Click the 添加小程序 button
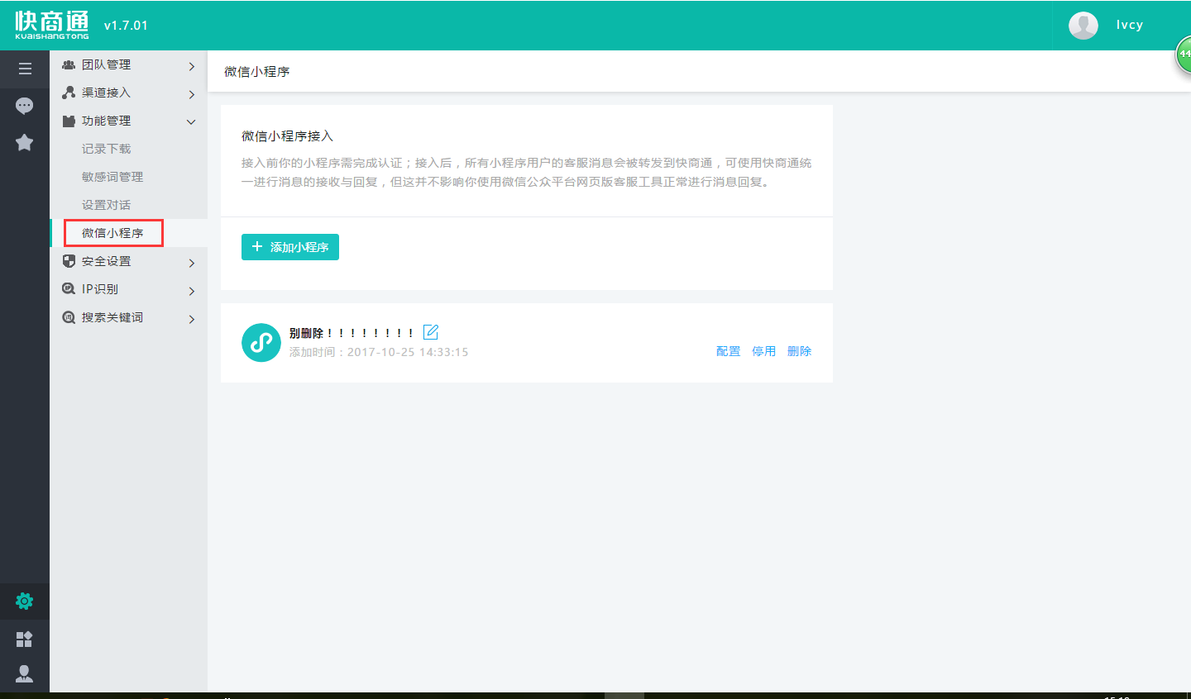1191x699 pixels. click(290, 247)
